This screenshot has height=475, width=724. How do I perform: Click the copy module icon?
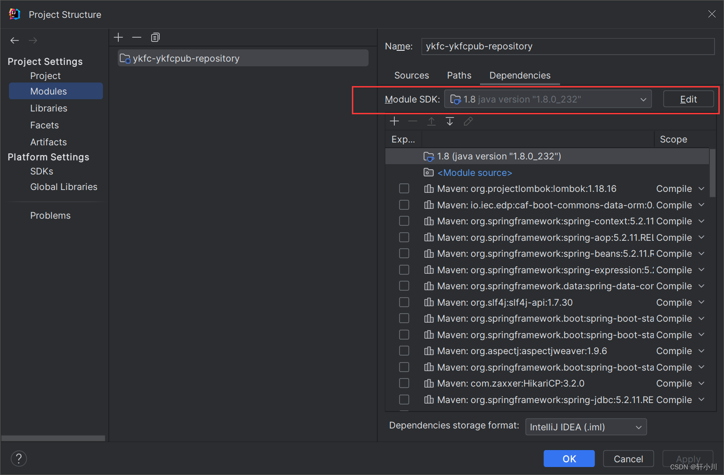pyautogui.click(x=155, y=37)
